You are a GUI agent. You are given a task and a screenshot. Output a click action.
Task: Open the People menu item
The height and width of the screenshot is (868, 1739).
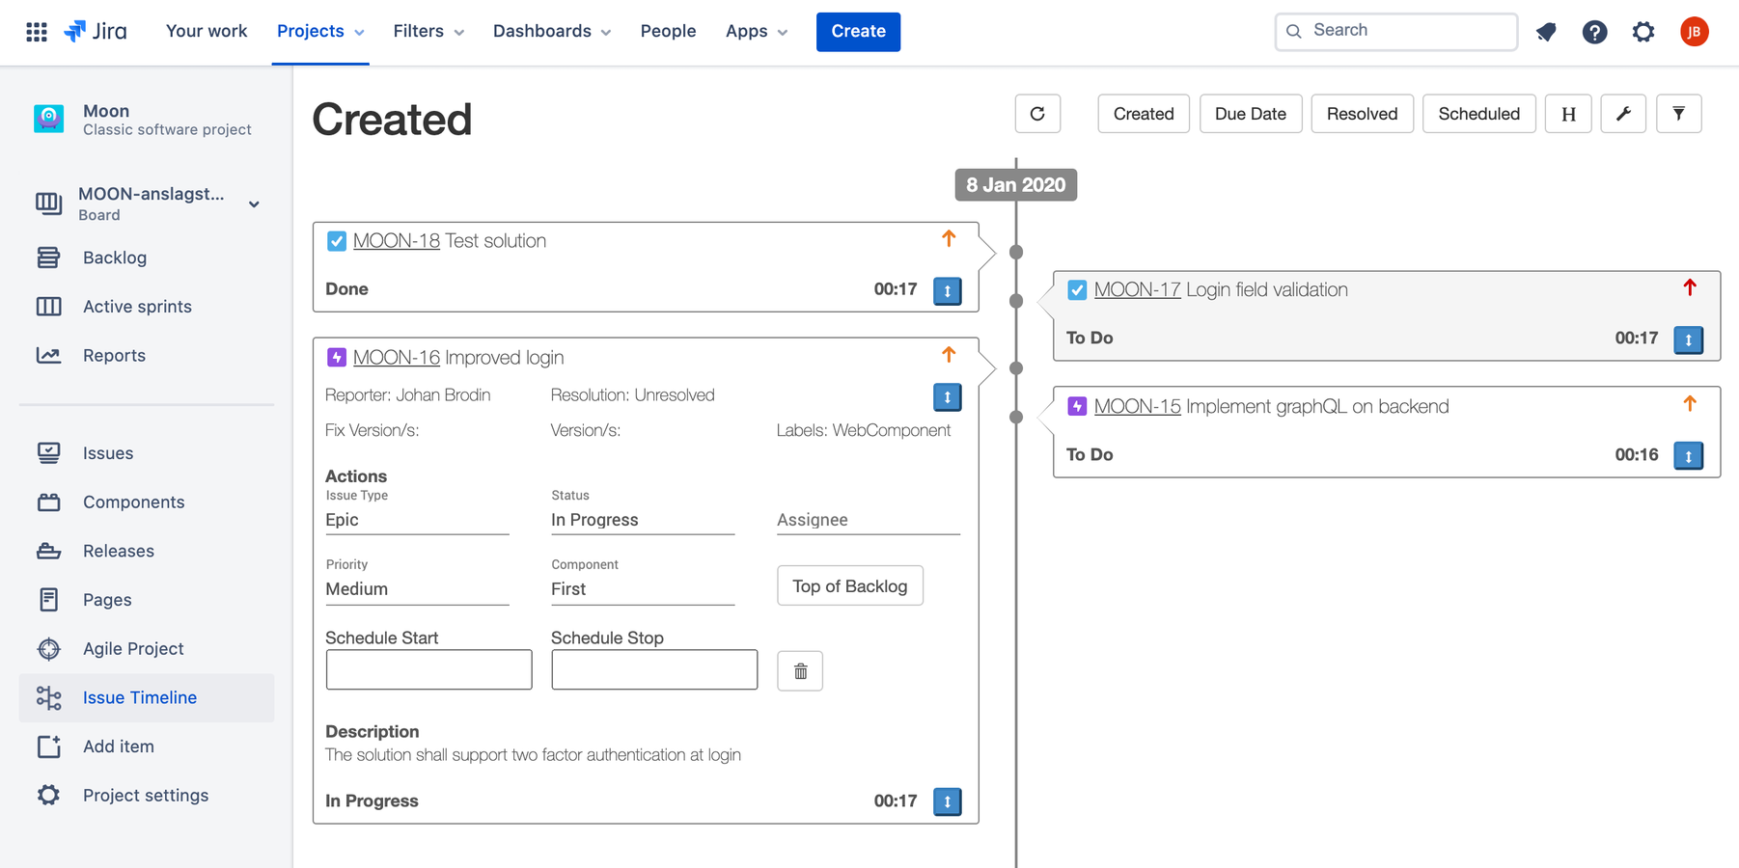(668, 32)
